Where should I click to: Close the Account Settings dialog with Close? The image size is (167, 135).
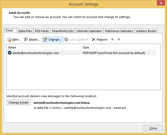[153, 128]
